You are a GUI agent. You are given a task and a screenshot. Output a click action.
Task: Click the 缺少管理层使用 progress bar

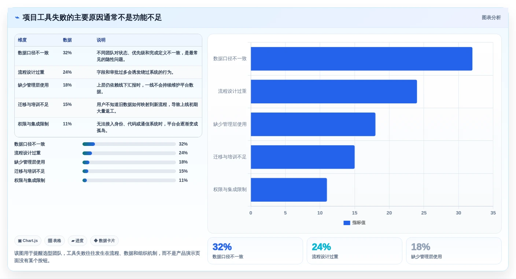129,162
